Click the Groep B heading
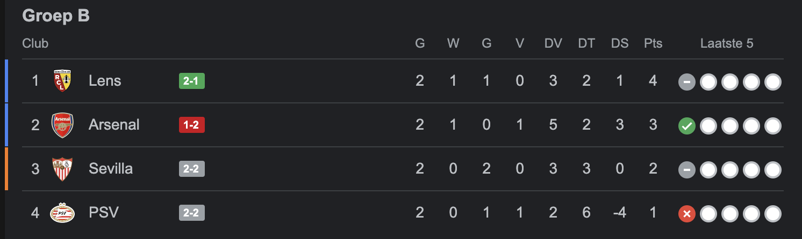The image size is (802, 239). coord(56,16)
